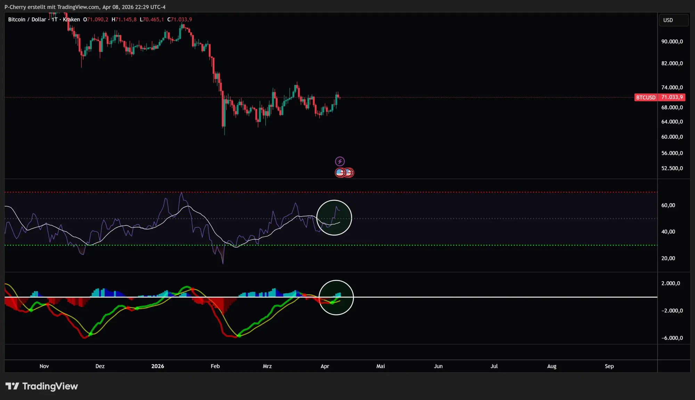Click the white zero line in the MACD pane
Image resolution: width=695 pixels, height=400 pixels.
(x=486, y=297)
